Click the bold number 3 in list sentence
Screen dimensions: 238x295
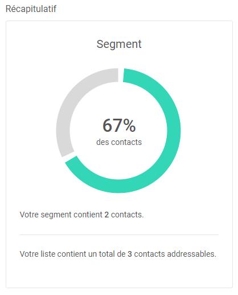130,254
